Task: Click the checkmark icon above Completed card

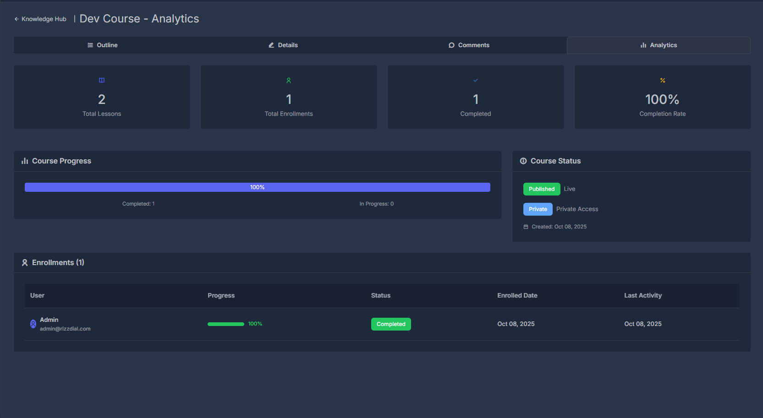Action: 476,80
